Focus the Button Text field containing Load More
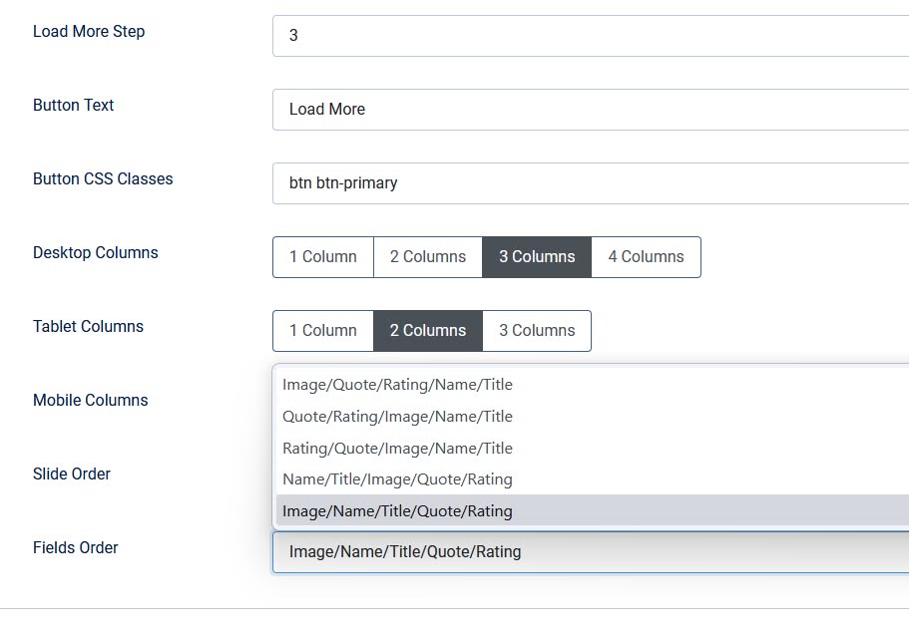The image size is (909, 631). tap(589, 109)
